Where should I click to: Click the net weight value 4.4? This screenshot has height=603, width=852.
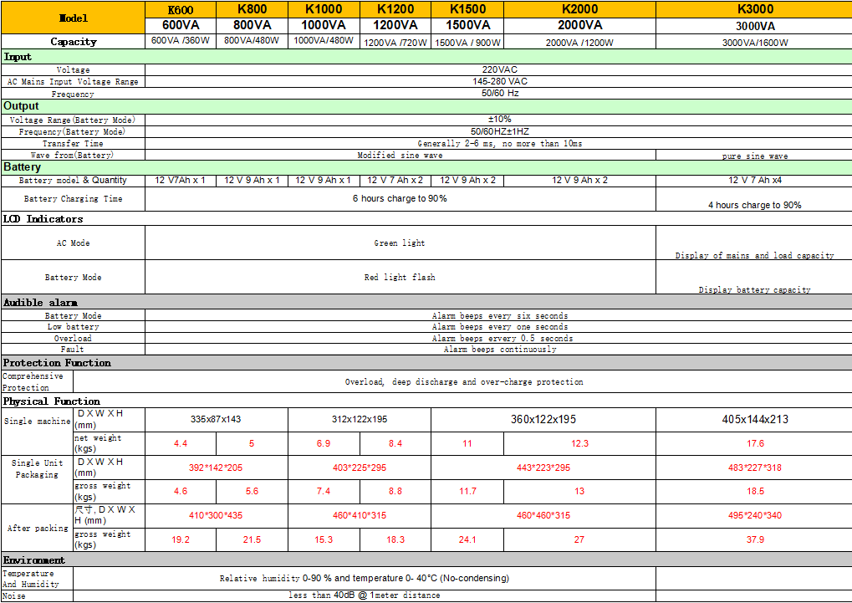181,444
